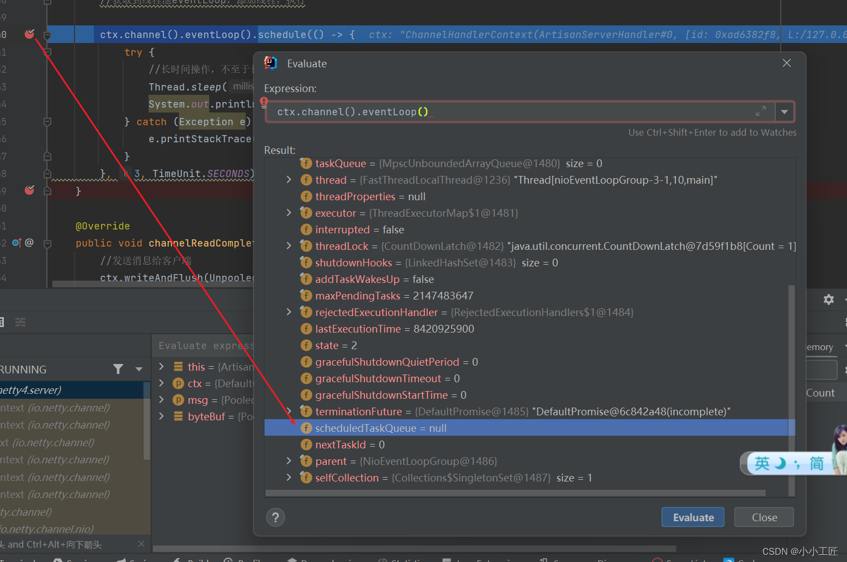Click the moon icon in IME toolbar
The image size is (847, 562).
[780, 463]
